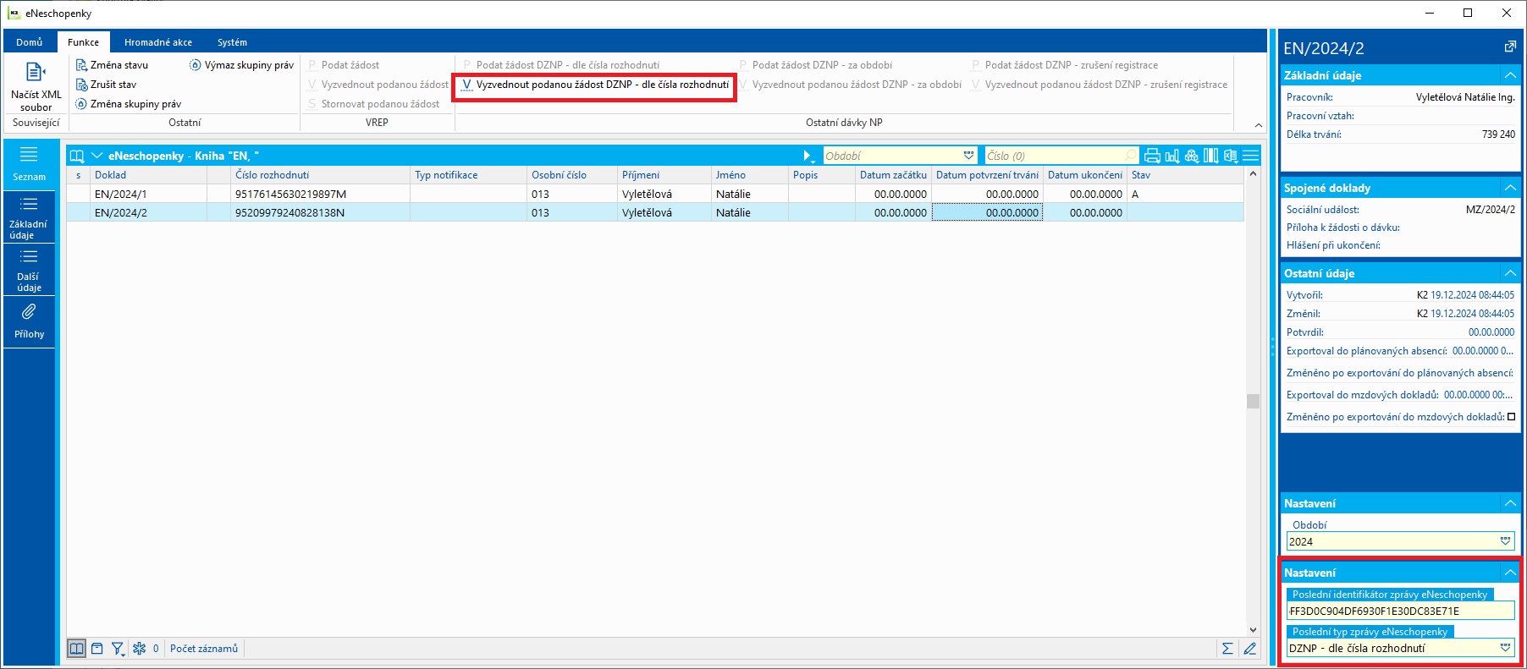Image resolution: width=1527 pixels, height=669 pixels.
Task: Toggle 'Změněno po exportování do mzdových dokladů' checkbox
Action: coord(1511,417)
